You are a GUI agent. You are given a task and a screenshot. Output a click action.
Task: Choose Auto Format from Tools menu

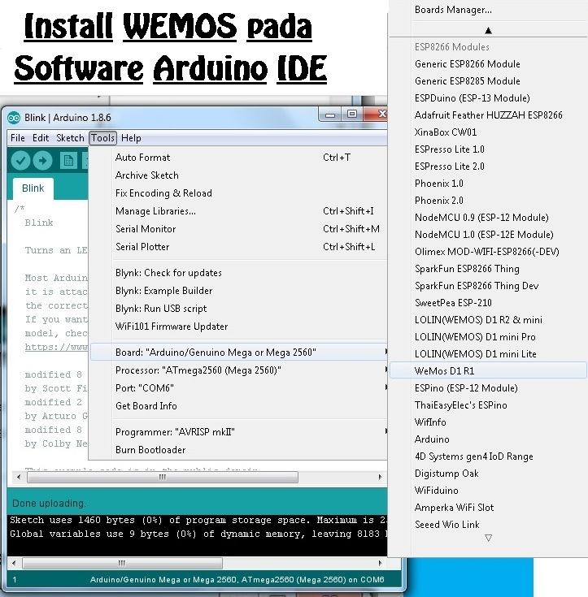click(x=238, y=158)
